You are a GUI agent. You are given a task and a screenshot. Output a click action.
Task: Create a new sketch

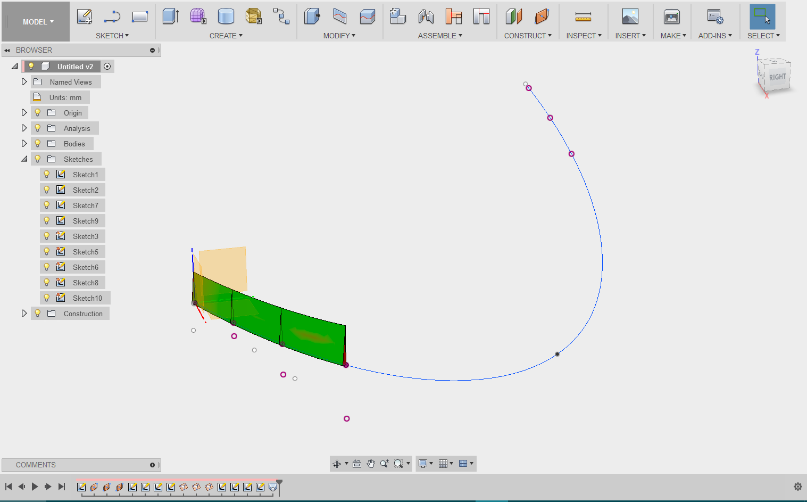tap(84, 17)
